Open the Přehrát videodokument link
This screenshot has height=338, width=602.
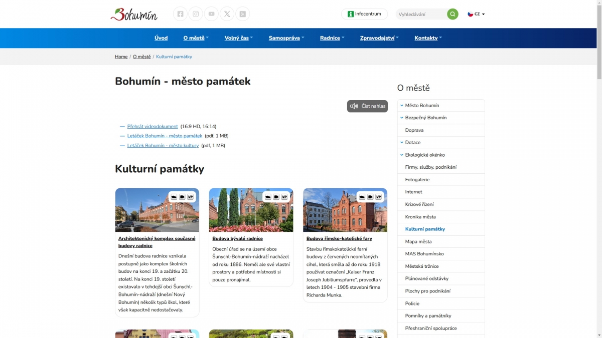[x=153, y=126]
